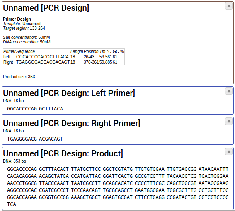Click the 'Position' column header
This screenshot has height=211, width=235.
pyautogui.click(x=91, y=51)
